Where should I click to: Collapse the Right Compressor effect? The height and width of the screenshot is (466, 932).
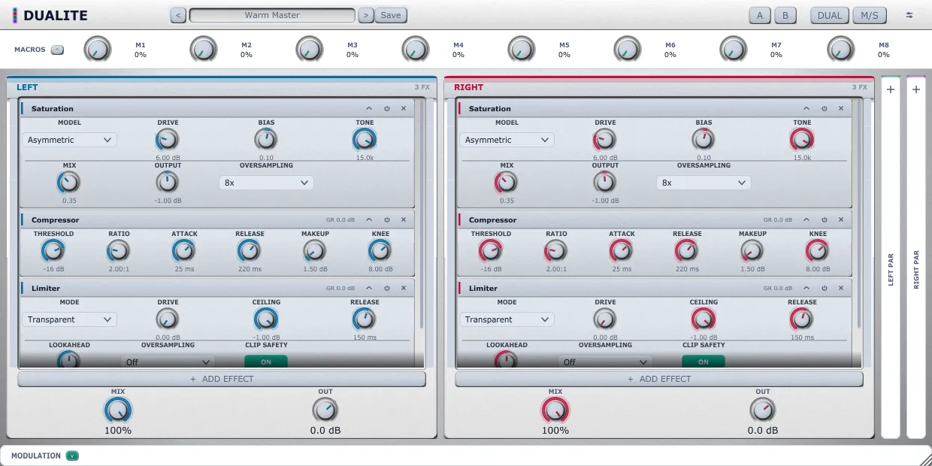(x=806, y=219)
